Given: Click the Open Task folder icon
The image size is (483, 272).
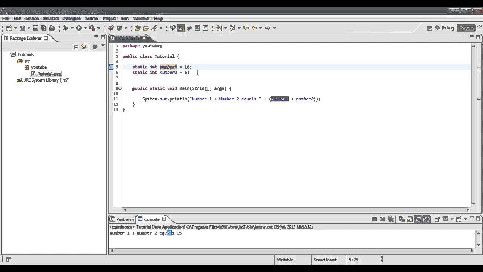Looking at the screenshot, I should pos(146,28).
